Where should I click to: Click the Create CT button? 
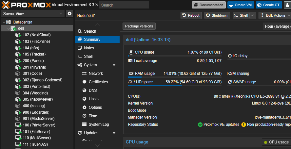click(269, 5)
